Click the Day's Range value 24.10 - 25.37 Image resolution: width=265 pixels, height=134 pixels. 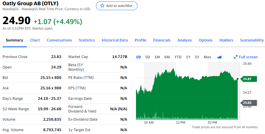tap(50, 99)
